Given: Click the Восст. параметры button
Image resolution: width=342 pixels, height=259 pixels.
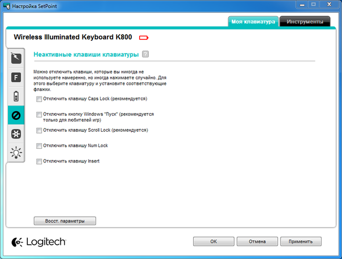Looking at the screenshot, I should 65,221.
